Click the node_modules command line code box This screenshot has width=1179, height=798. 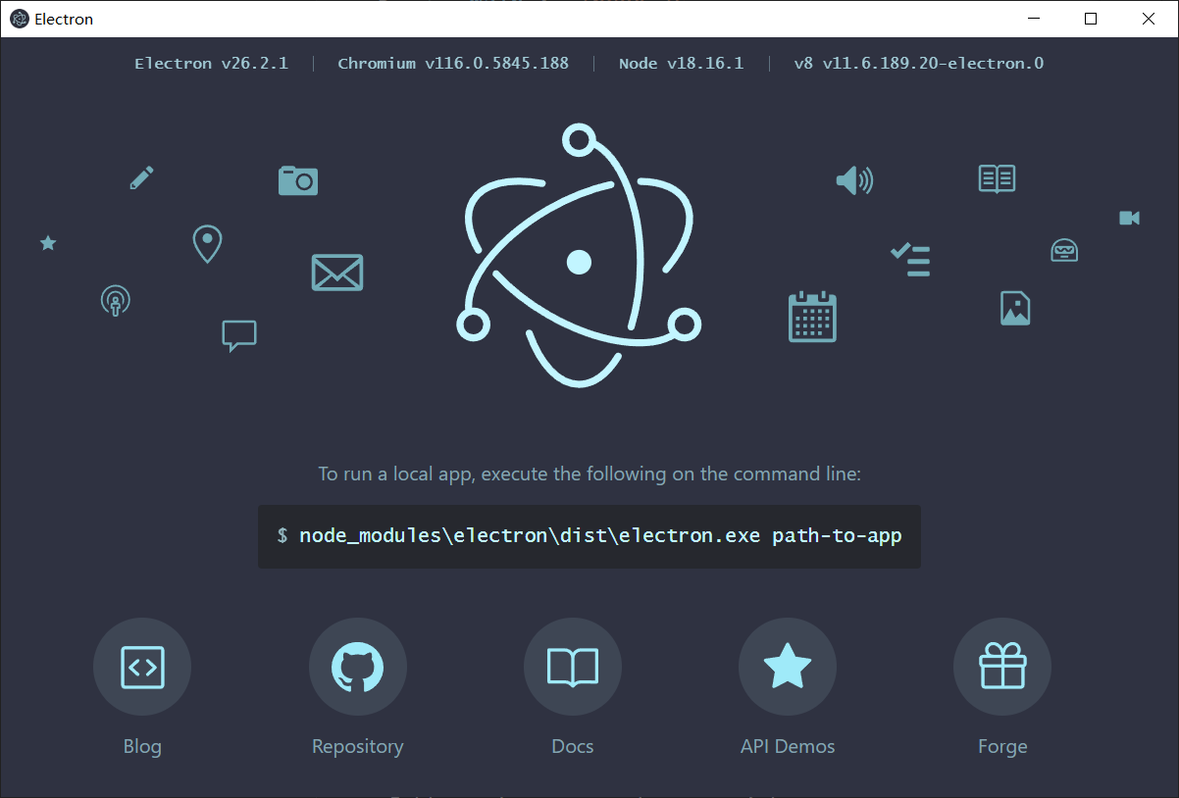coord(589,536)
